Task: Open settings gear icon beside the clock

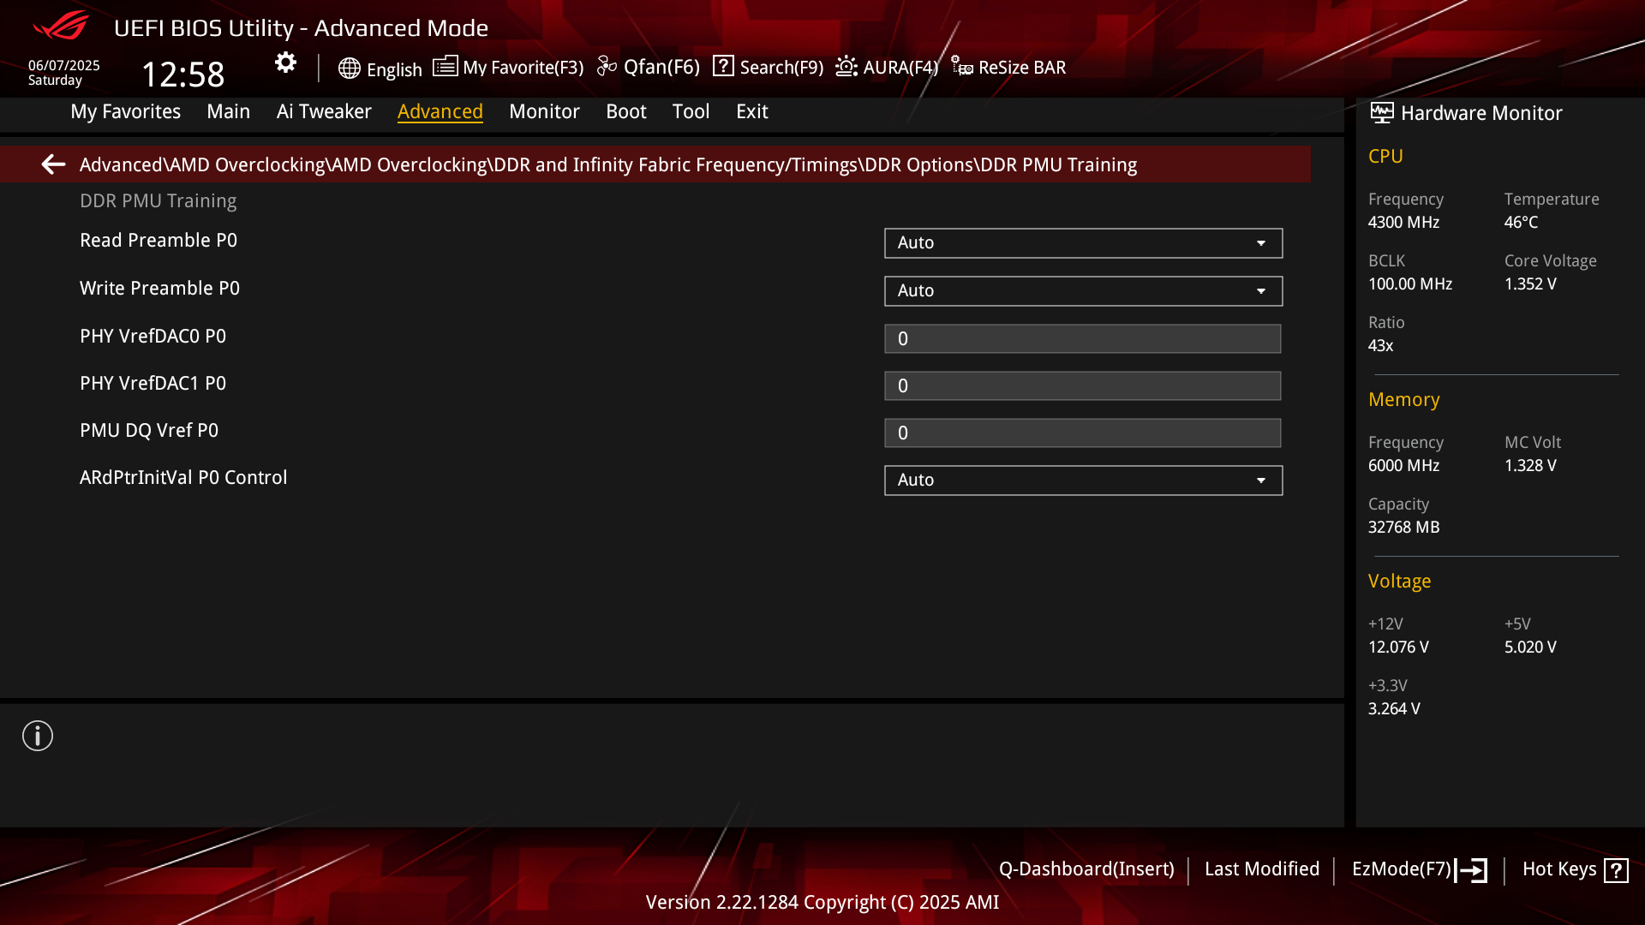Action: (285, 63)
